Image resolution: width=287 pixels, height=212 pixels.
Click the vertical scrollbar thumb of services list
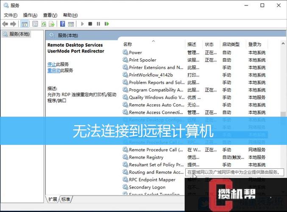point(283,114)
